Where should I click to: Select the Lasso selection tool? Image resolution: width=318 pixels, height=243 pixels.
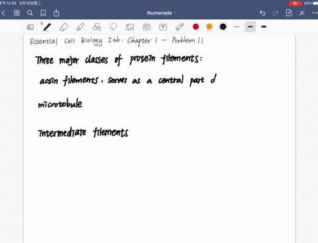113,27
